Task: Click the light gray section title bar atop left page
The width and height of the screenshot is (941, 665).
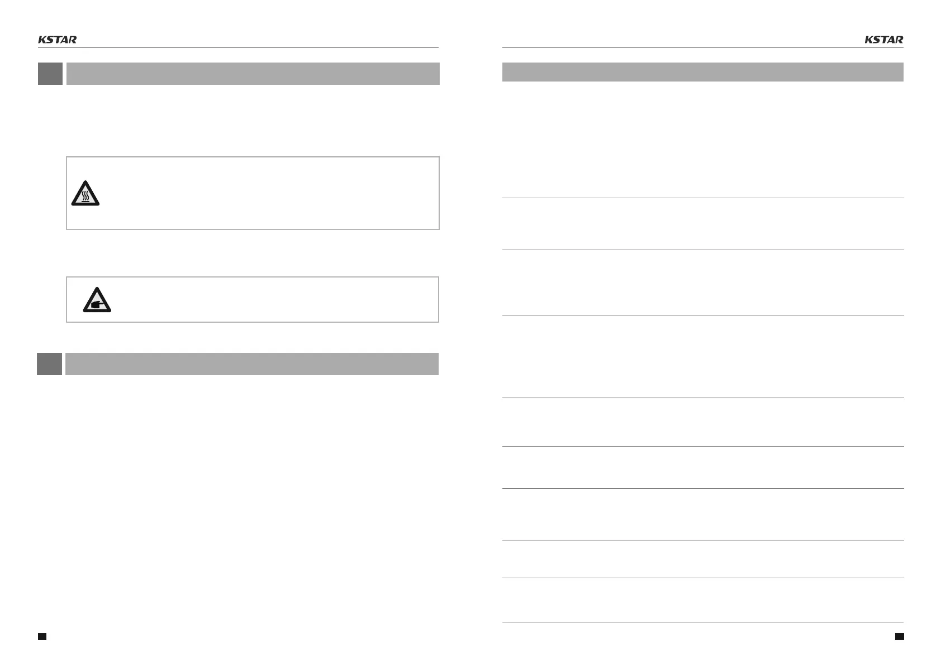Action: click(x=253, y=74)
